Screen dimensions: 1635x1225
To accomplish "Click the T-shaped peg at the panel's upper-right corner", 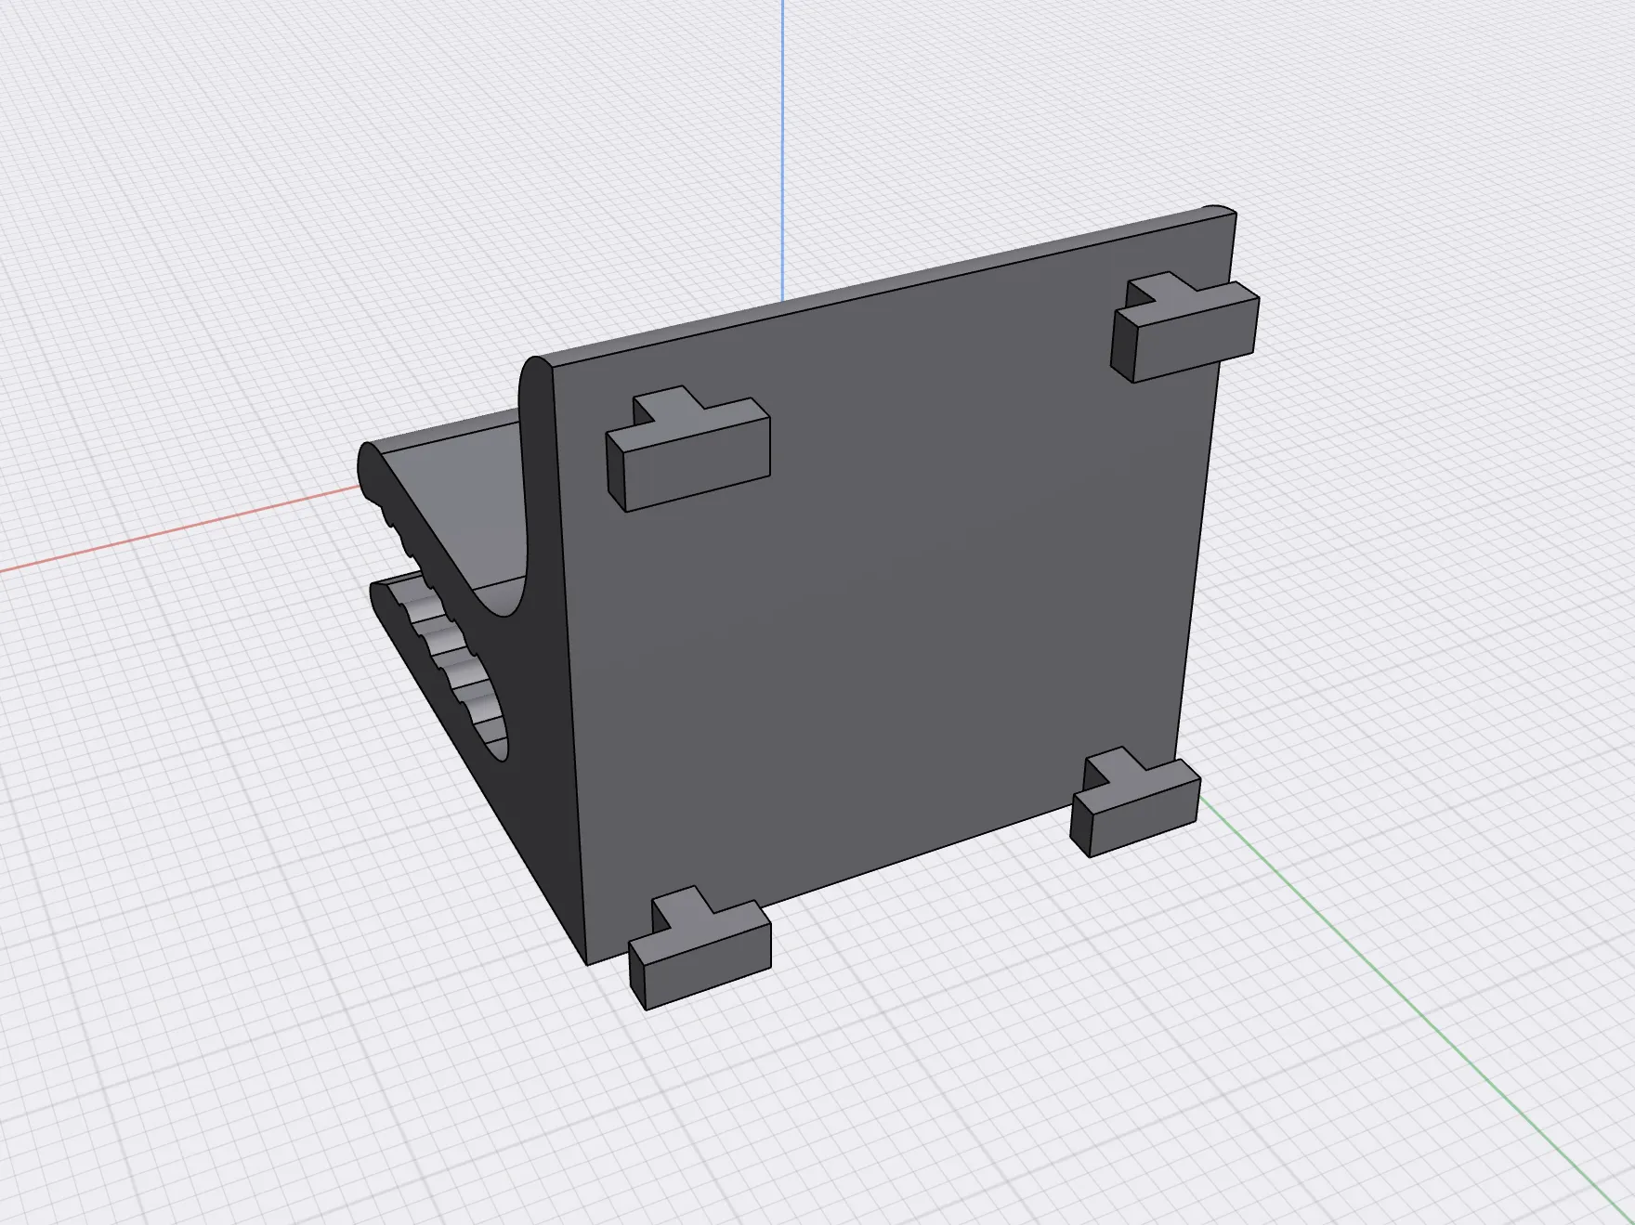I will pyautogui.click(x=1185, y=328).
